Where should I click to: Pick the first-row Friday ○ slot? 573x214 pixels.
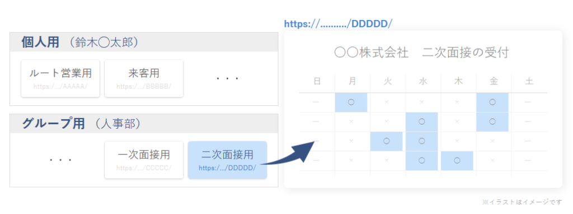(492, 103)
